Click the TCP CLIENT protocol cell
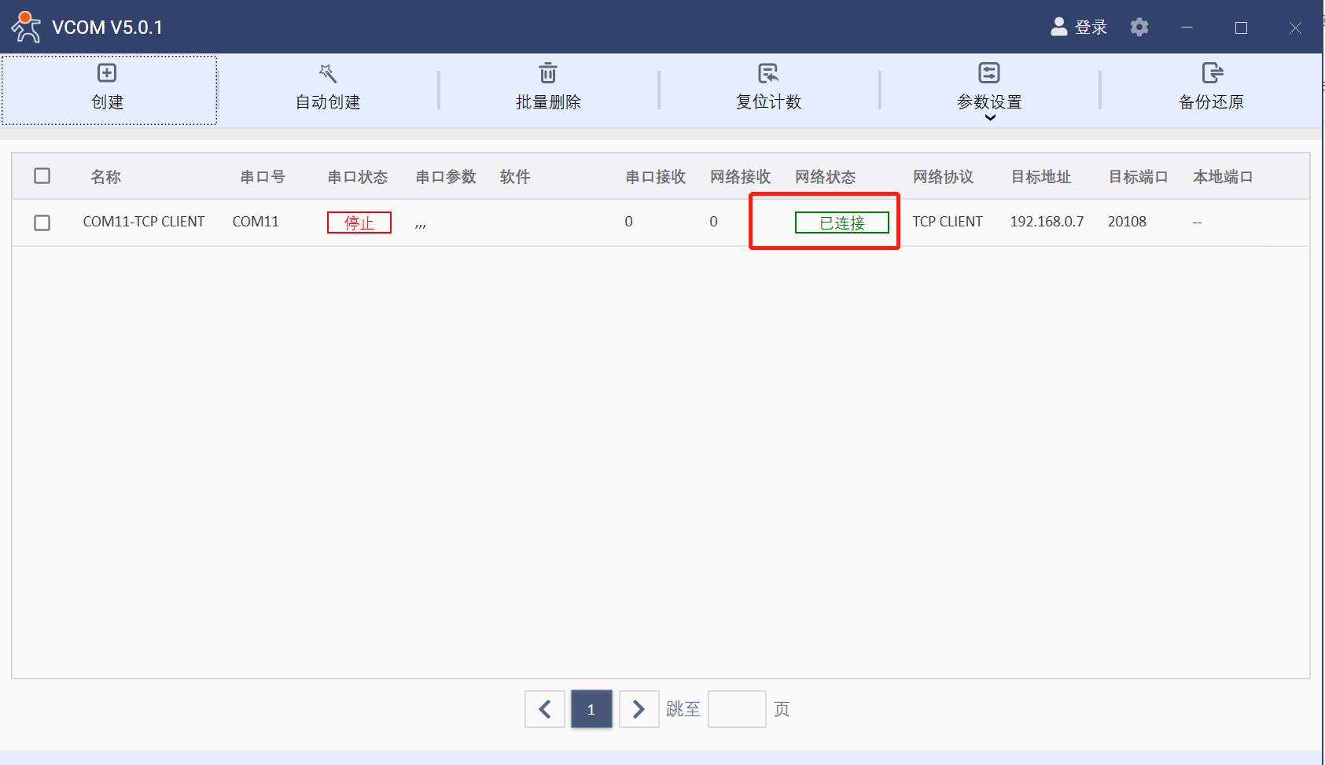1325x765 pixels. pyautogui.click(x=948, y=222)
